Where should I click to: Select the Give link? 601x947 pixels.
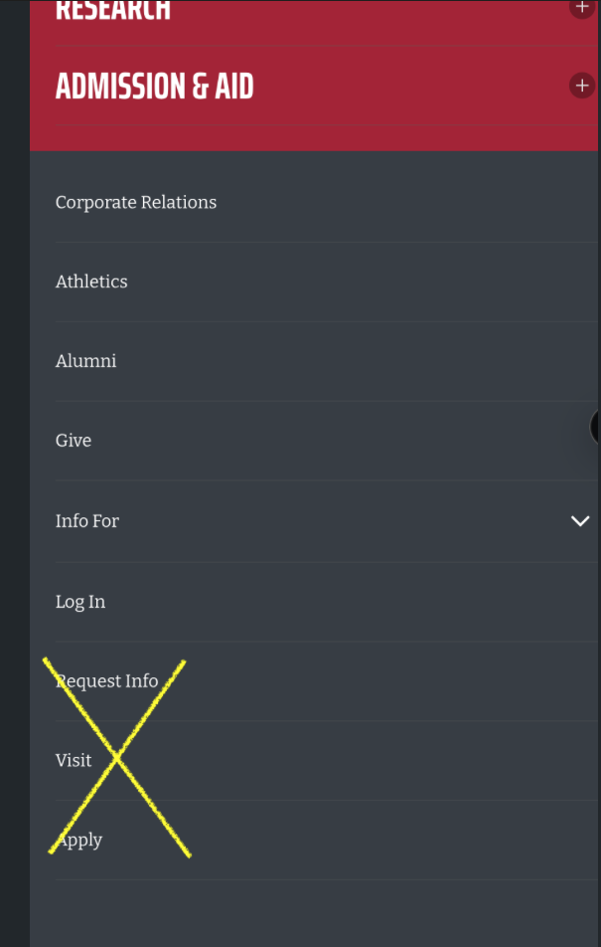point(74,441)
